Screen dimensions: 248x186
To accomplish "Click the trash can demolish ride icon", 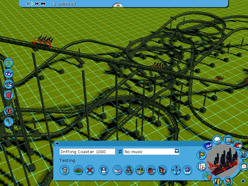I will point(64,170).
